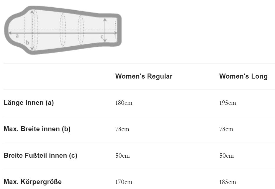Click the letter b width marker
The height and width of the screenshot is (189, 275).
point(27,42)
